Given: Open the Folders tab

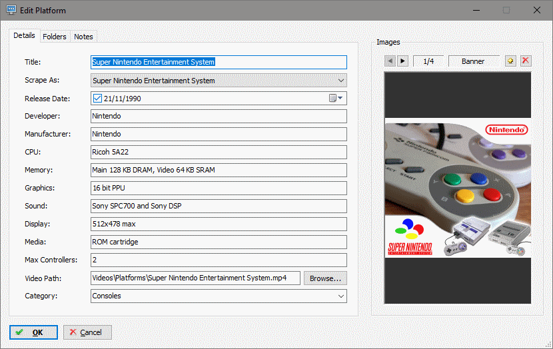Looking at the screenshot, I should click(x=55, y=37).
